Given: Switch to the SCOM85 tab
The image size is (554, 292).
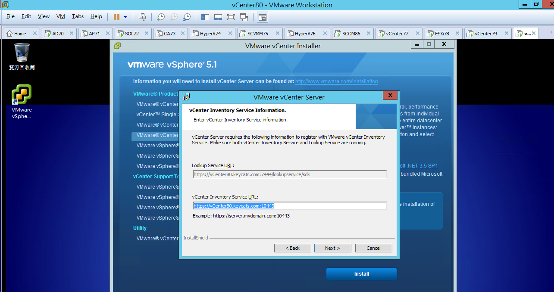Looking at the screenshot, I should point(352,33).
